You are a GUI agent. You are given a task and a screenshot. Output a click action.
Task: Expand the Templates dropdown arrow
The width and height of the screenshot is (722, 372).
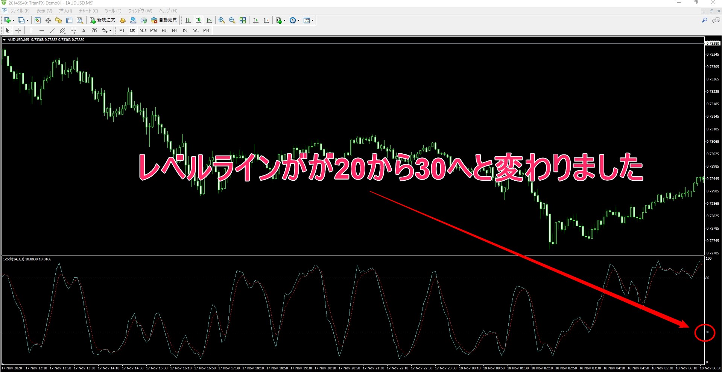tap(312, 21)
